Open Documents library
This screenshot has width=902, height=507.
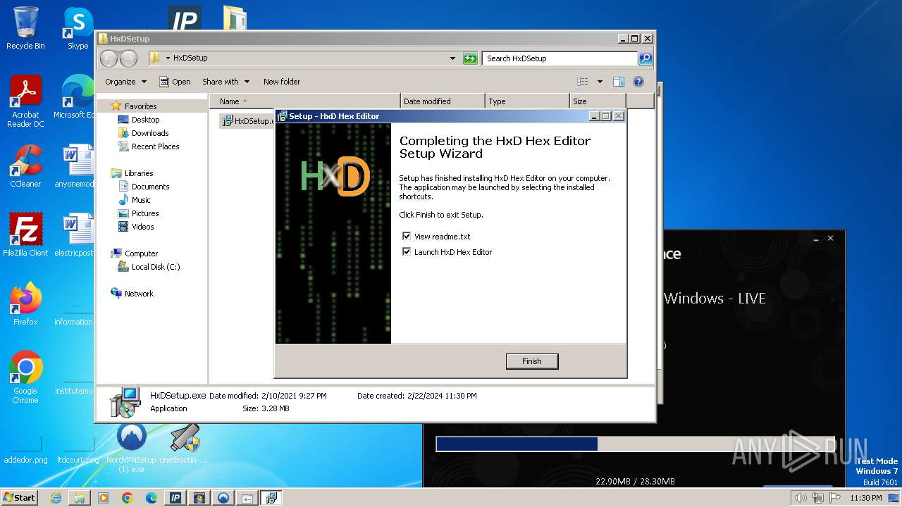pyautogui.click(x=150, y=187)
